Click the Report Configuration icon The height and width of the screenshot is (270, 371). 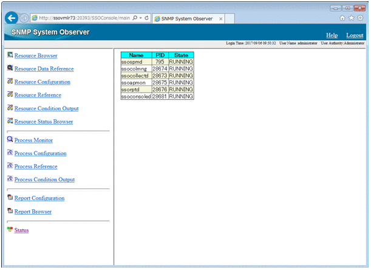pos(10,198)
